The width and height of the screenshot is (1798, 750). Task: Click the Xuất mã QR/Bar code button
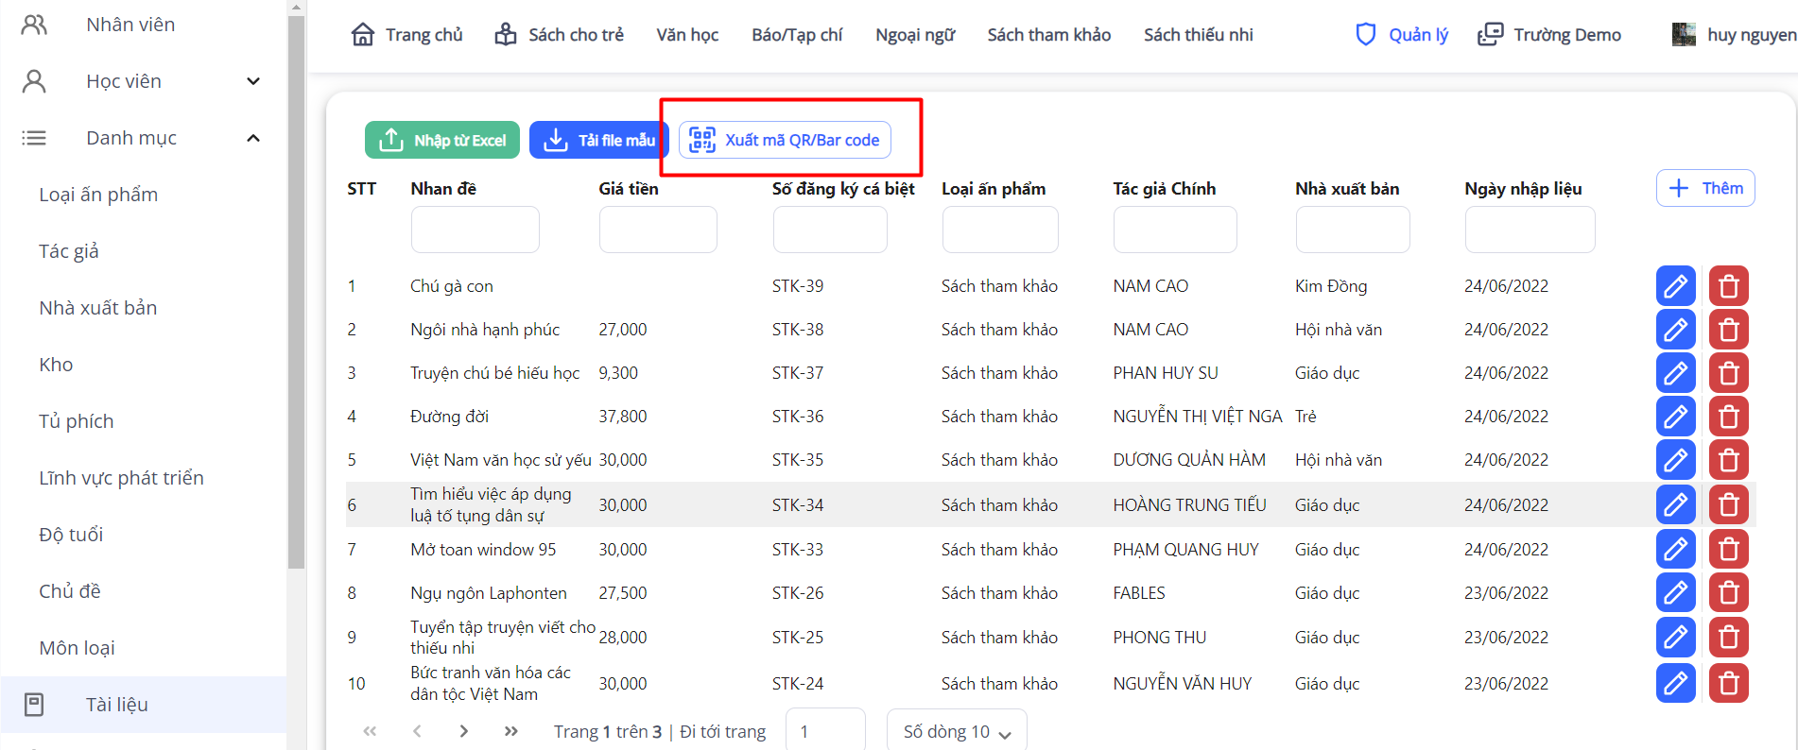pos(785,140)
